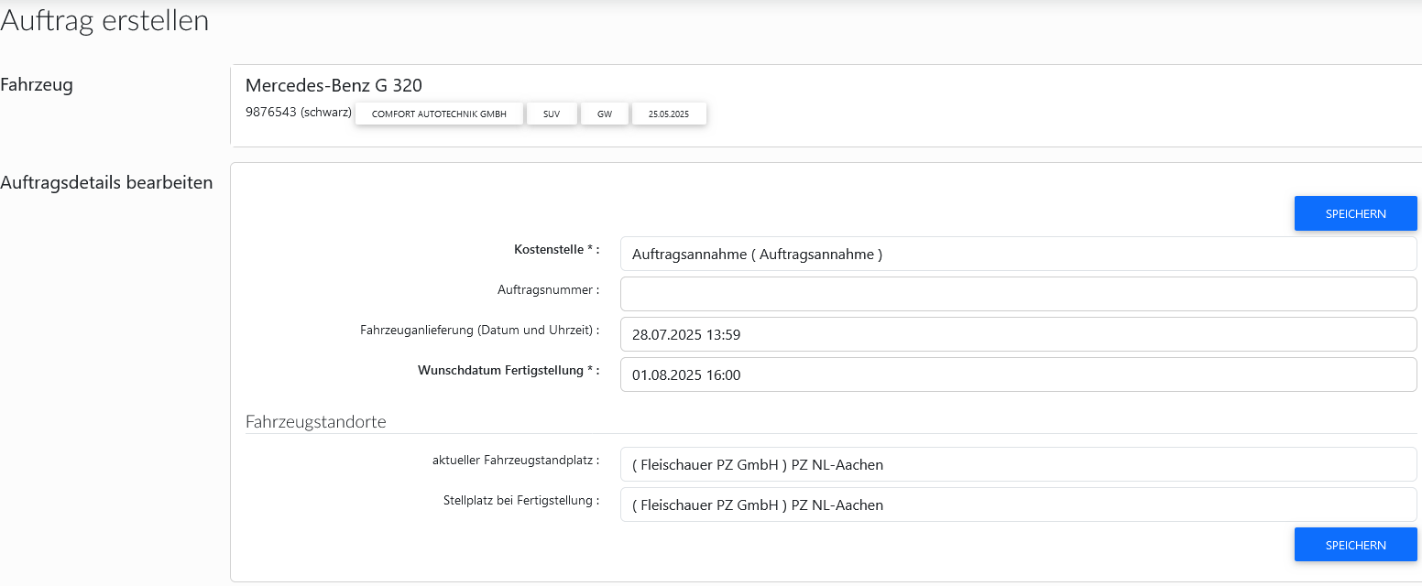Click the COMFORT AUTOTECHNIK GMBH badge
1422x586 pixels.
tap(439, 113)
